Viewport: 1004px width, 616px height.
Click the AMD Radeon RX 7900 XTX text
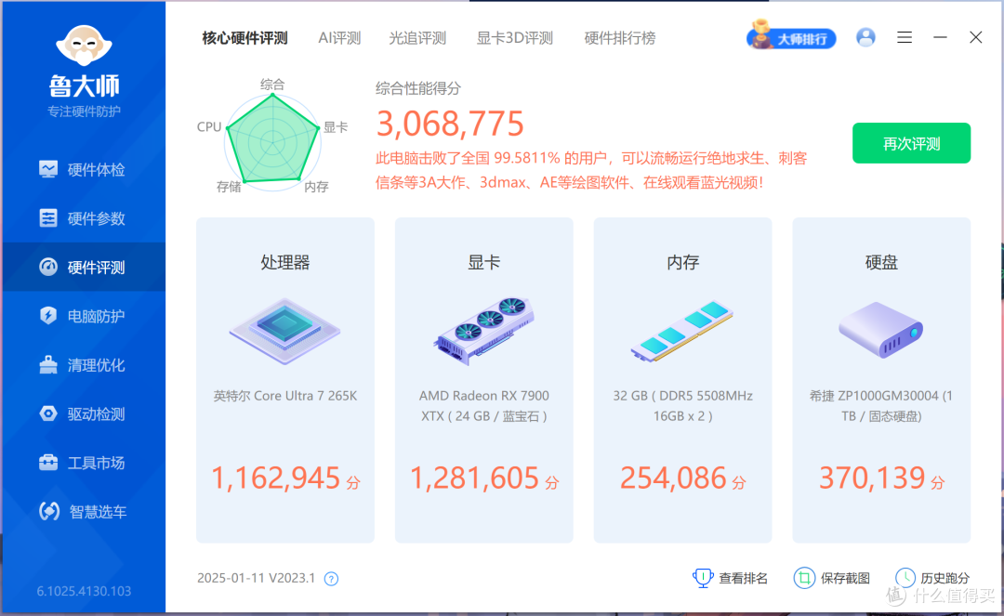tap(484, 405)
